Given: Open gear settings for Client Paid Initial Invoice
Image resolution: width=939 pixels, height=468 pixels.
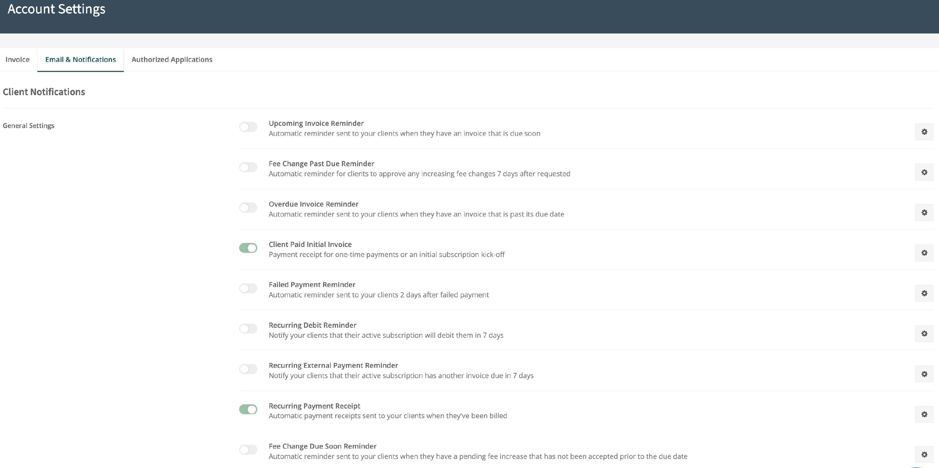Looking at the screenshot, I should click(x=924, y=253).
